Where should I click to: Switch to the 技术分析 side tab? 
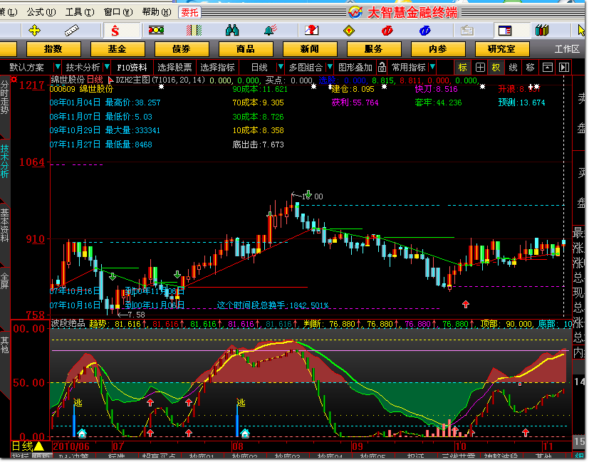5,162
